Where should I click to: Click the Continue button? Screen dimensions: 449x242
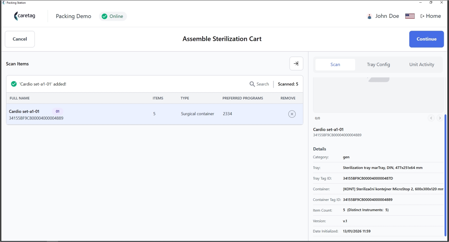coord(426,39)
